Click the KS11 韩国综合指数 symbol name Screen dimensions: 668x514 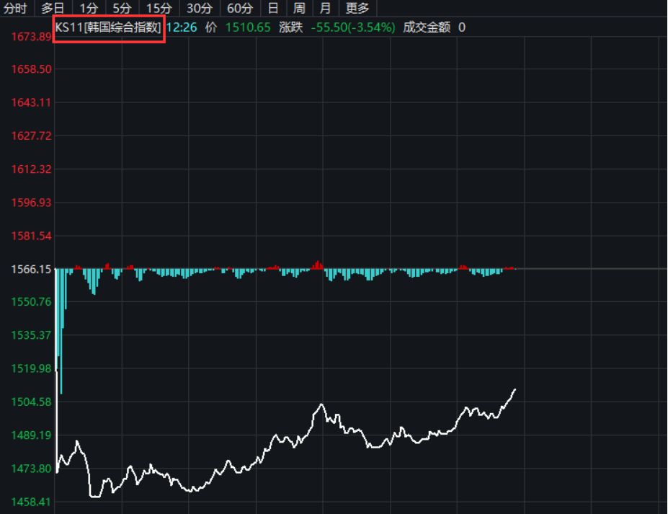(x=109, y=27)
